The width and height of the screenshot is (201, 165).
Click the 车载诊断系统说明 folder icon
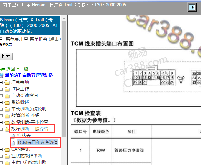click(7, 109)
